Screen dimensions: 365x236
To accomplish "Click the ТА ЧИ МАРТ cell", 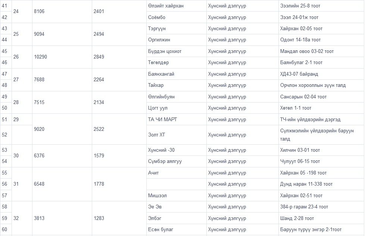I will [162, 120].
